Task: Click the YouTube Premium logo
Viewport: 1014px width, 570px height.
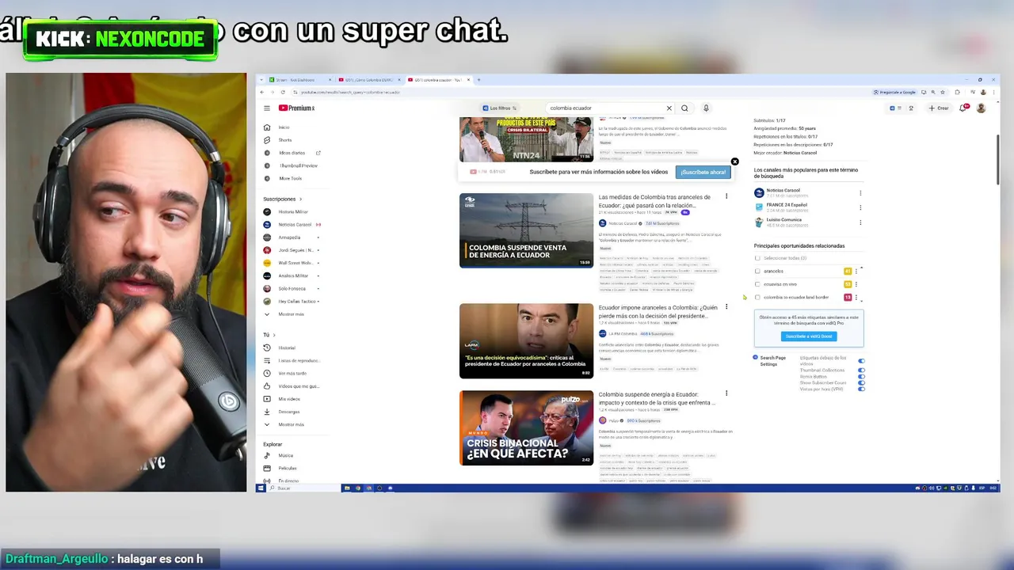Action: click(x=296, y=108)
